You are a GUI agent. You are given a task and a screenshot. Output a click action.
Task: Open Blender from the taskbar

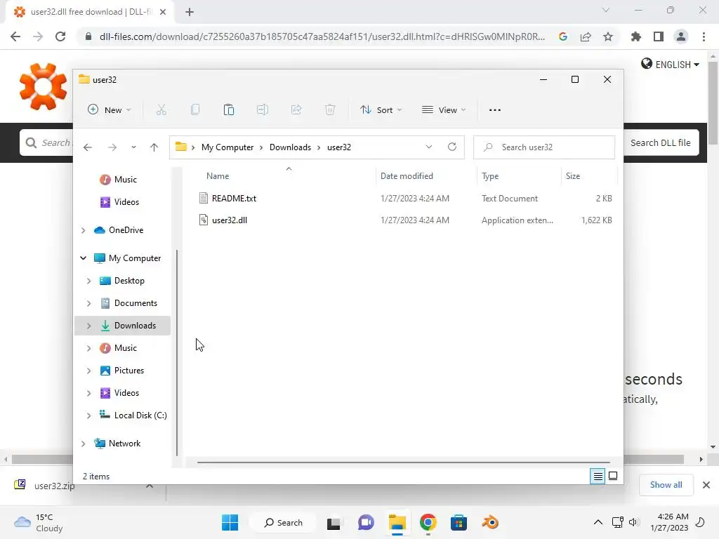point(489,522)
